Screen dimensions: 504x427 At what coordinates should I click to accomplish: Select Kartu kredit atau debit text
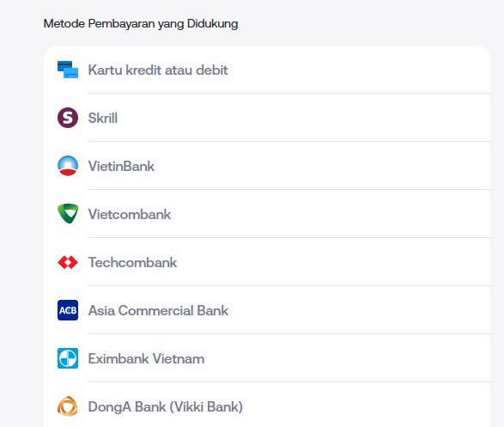pos(158,70)
